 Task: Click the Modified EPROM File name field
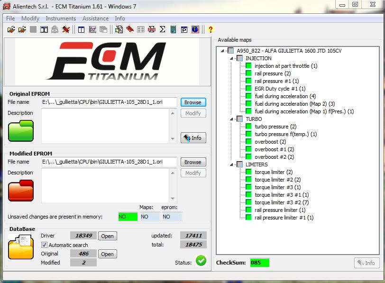click(109, 162)
